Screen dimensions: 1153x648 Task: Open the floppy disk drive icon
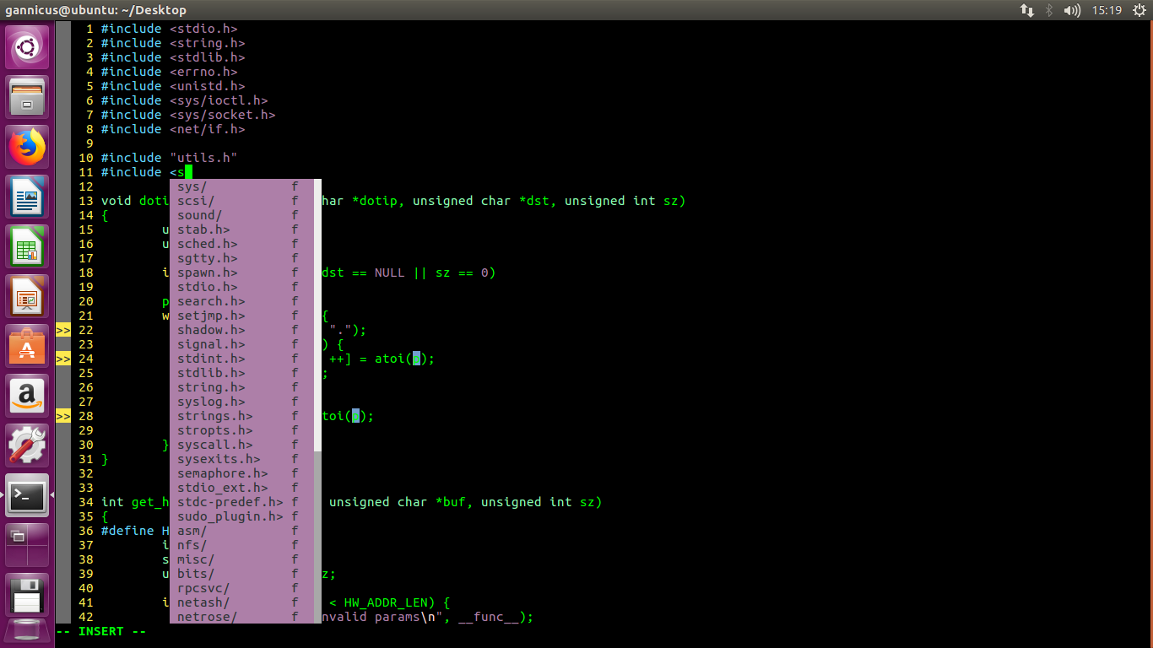click(x=28, y=595)
